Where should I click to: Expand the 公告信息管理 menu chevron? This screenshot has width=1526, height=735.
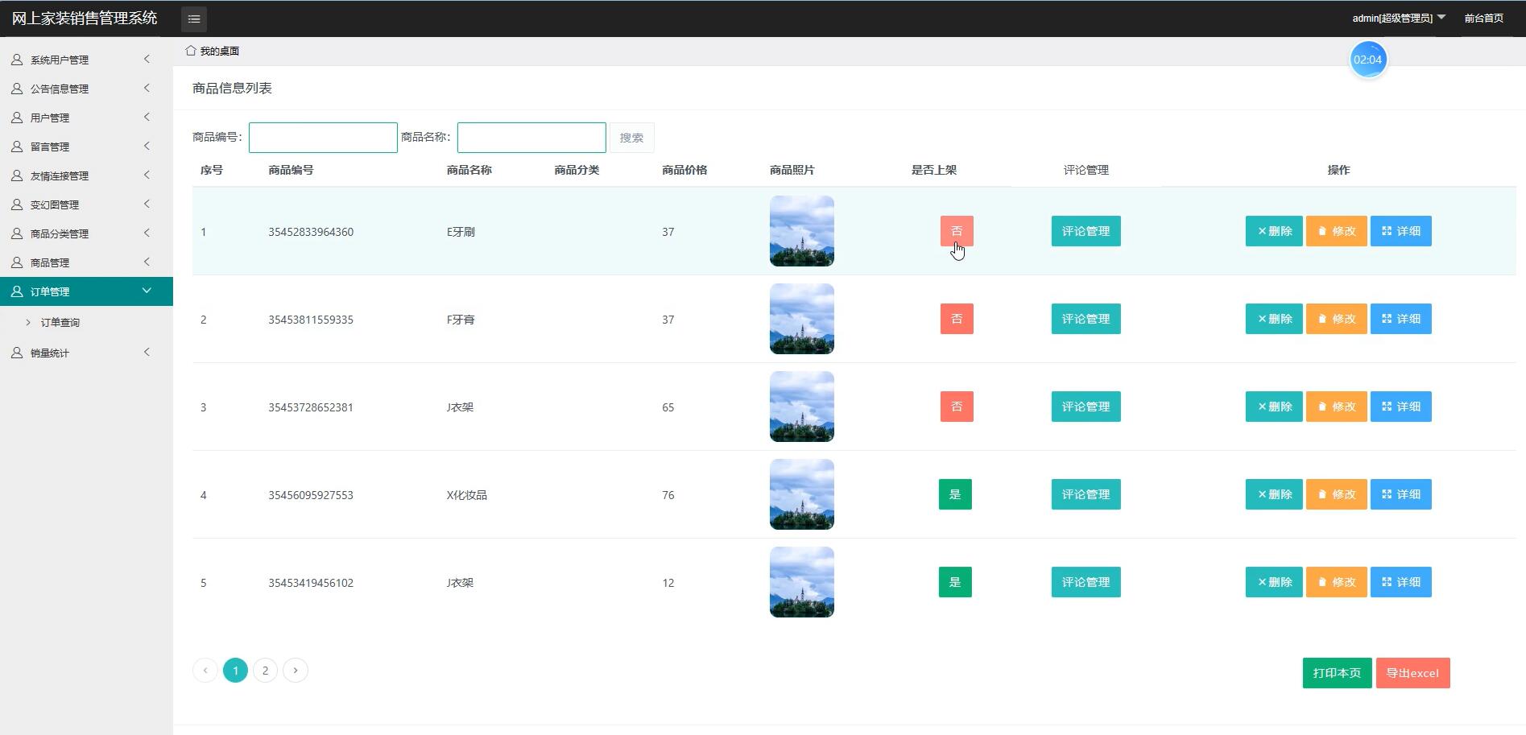[x=147, y=88]
